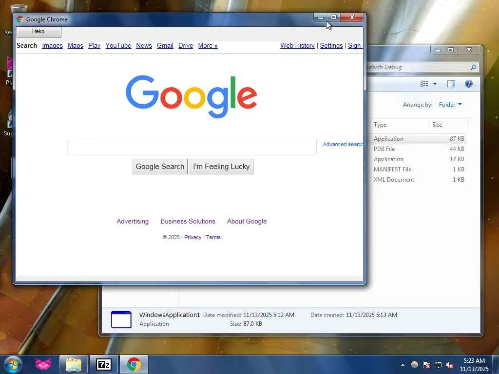Open the Arrange by Folder dropdown
Viewport: 499px width, 374px height.
450,105
